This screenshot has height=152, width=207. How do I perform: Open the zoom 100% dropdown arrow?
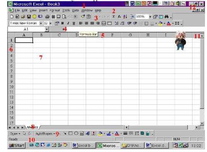(150, 17)
